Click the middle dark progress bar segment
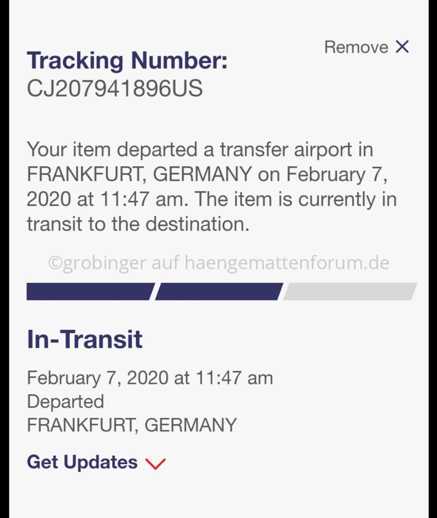Viewport: 437px width, 518px height. click(218, 291)
